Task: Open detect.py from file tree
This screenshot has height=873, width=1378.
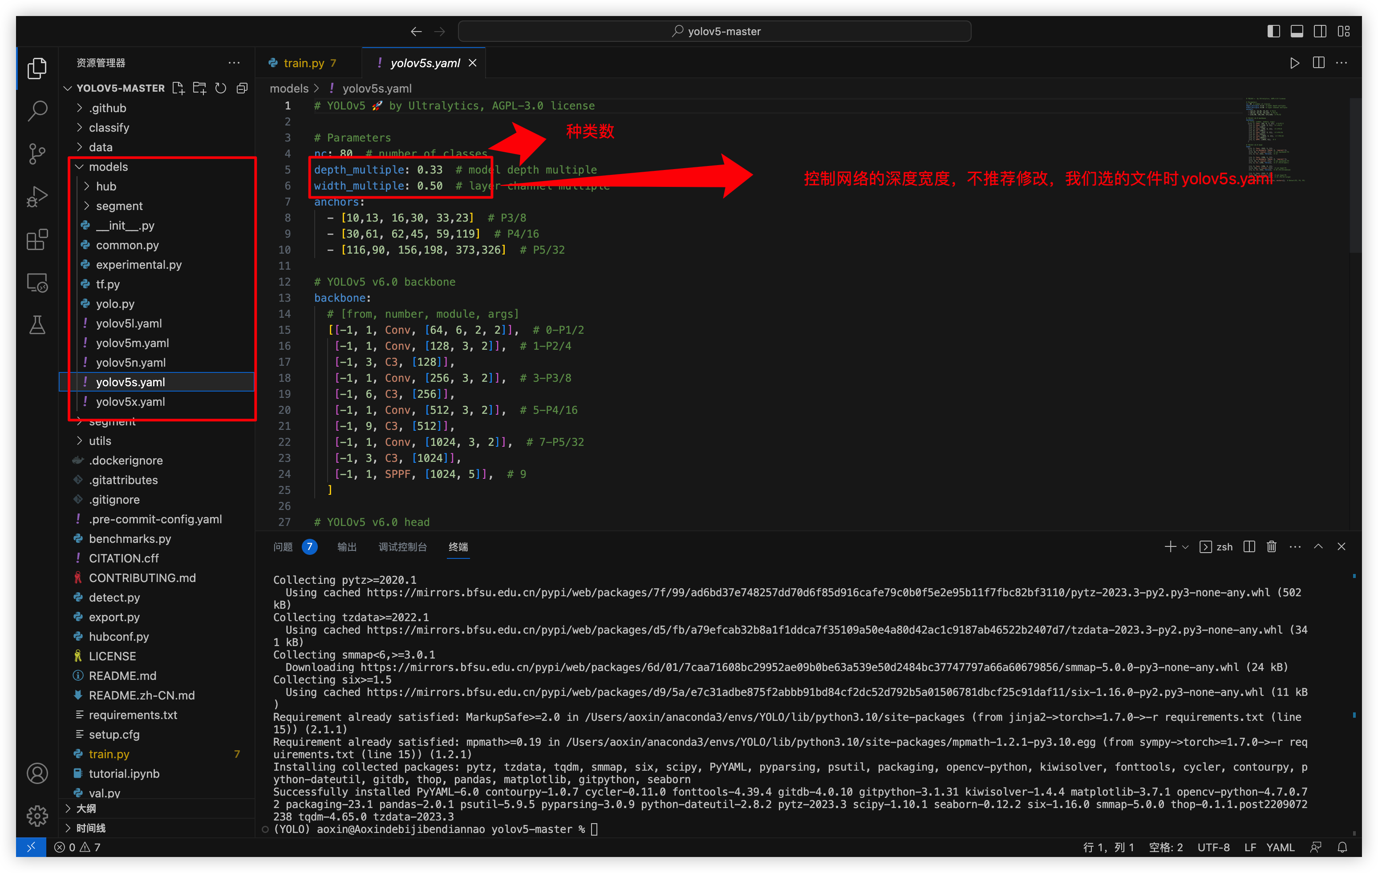Action: [x=157, y=597]
